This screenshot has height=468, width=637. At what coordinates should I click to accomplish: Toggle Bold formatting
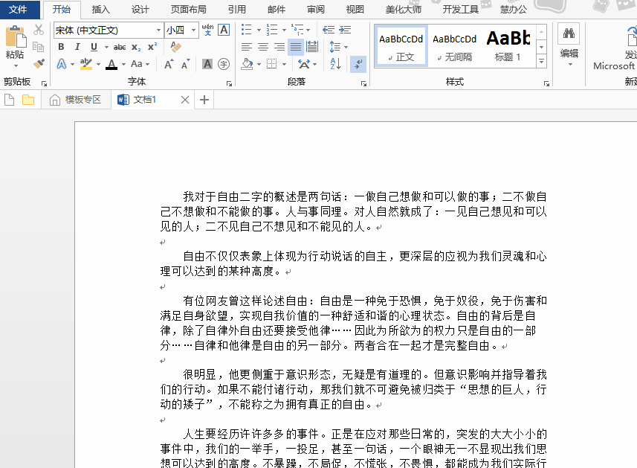click(61, 47)
